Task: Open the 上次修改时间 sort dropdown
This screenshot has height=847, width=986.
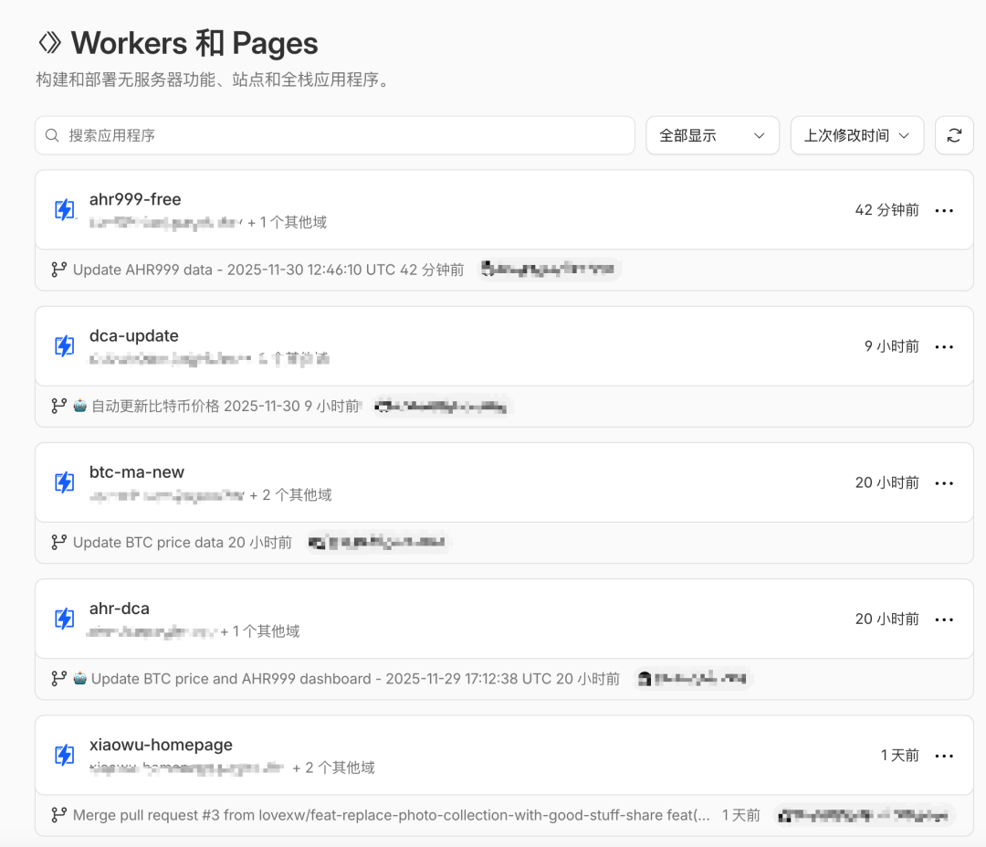Action: [x=857, y=135]
